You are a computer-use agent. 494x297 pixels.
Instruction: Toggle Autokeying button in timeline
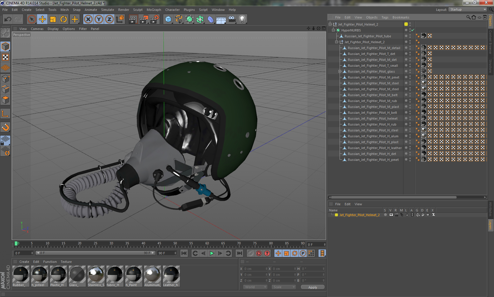click(259, 253)
